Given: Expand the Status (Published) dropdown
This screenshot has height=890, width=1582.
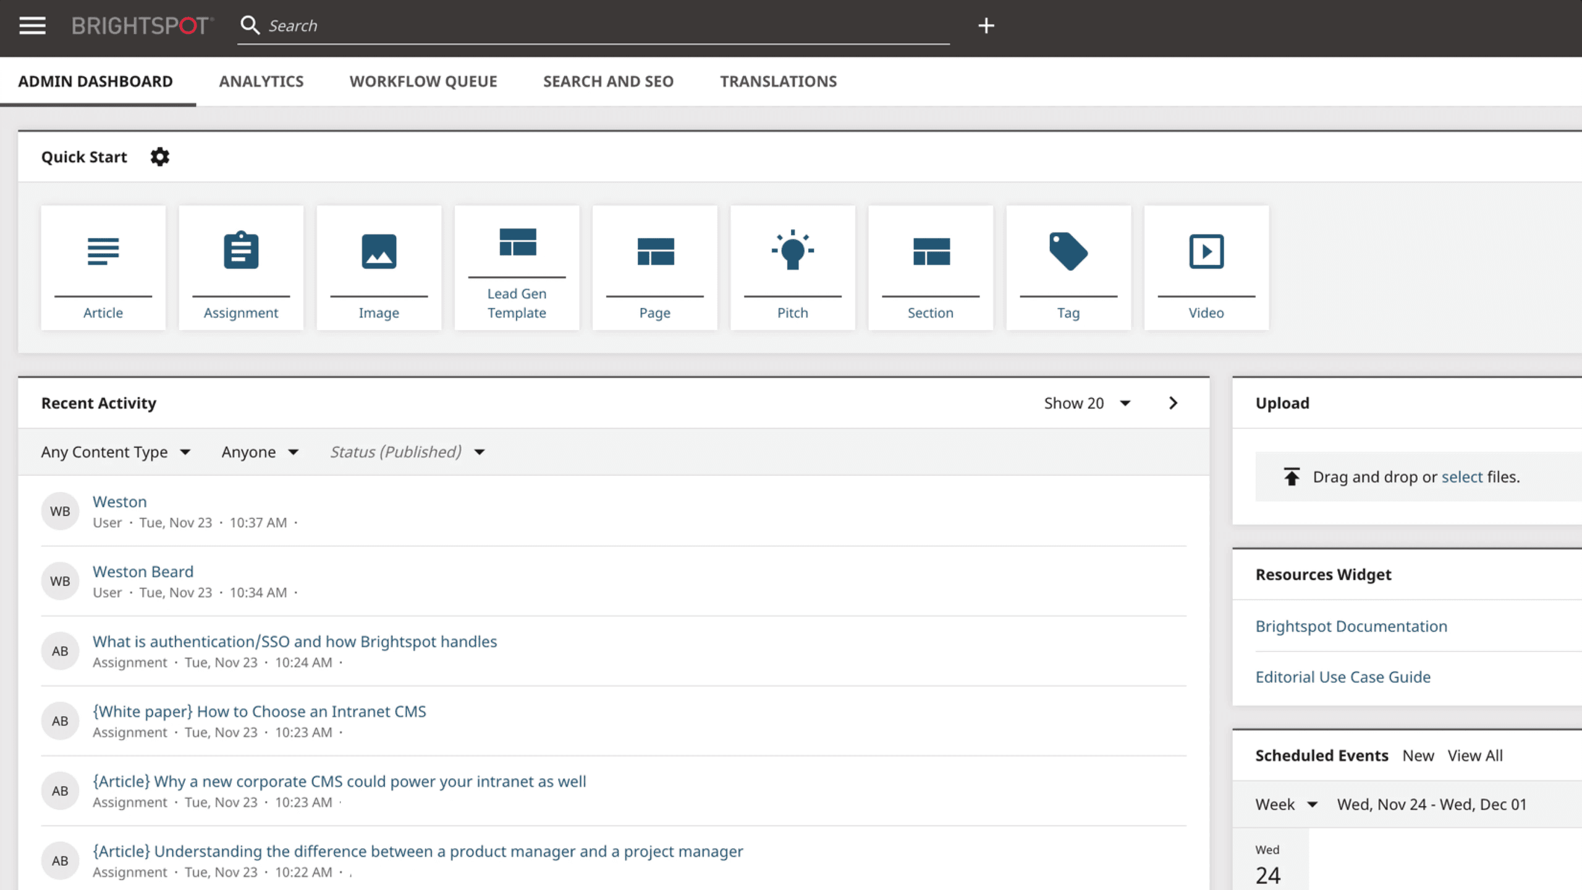Looking at the screenshot, I should pyautogui.click(x=407, y=452).
